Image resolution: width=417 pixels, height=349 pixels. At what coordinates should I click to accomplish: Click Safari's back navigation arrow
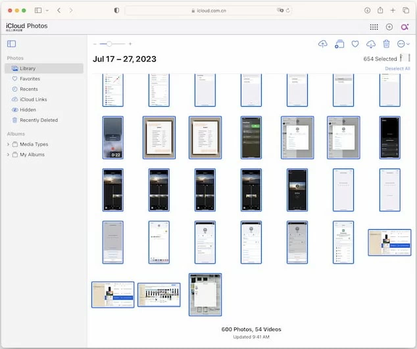coord(59,11)
